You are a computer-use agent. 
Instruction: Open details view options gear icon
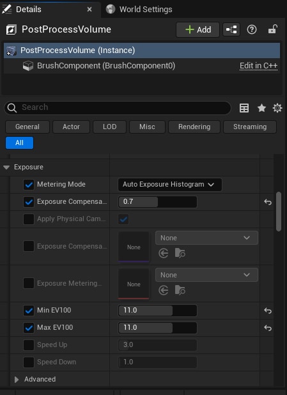[x=277, y=108]
